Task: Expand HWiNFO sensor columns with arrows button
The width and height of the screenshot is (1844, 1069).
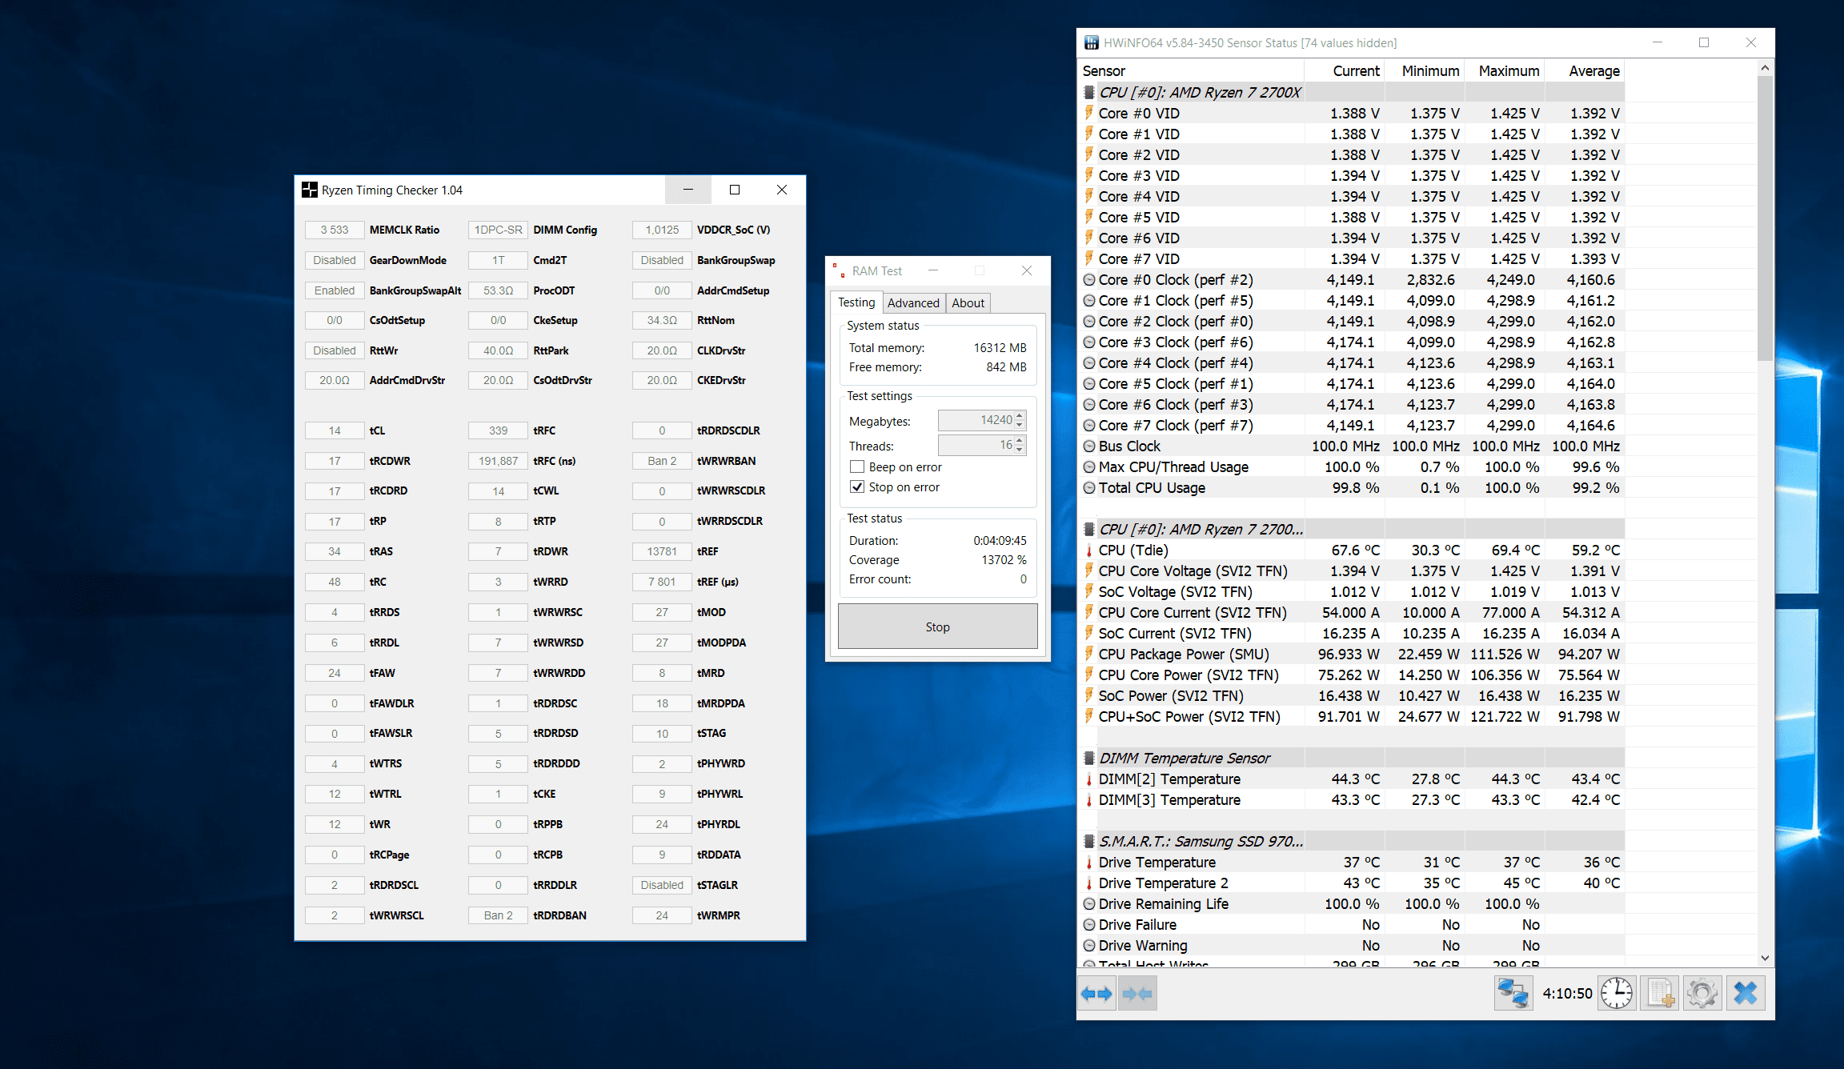Action: tap(1096, 994)
